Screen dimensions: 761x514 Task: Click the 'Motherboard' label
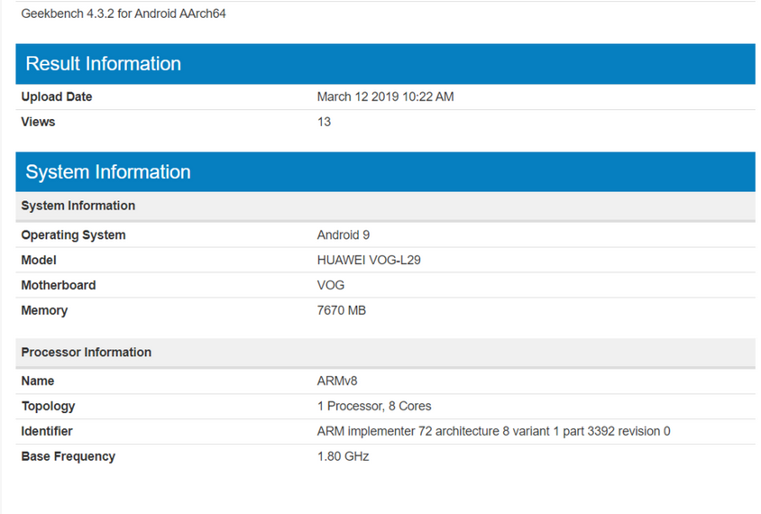tap(59, 285)
